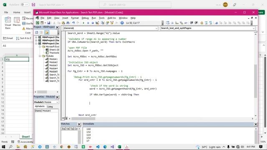Click the Insert UserForm toolbar icon

(x=42, y=23)
